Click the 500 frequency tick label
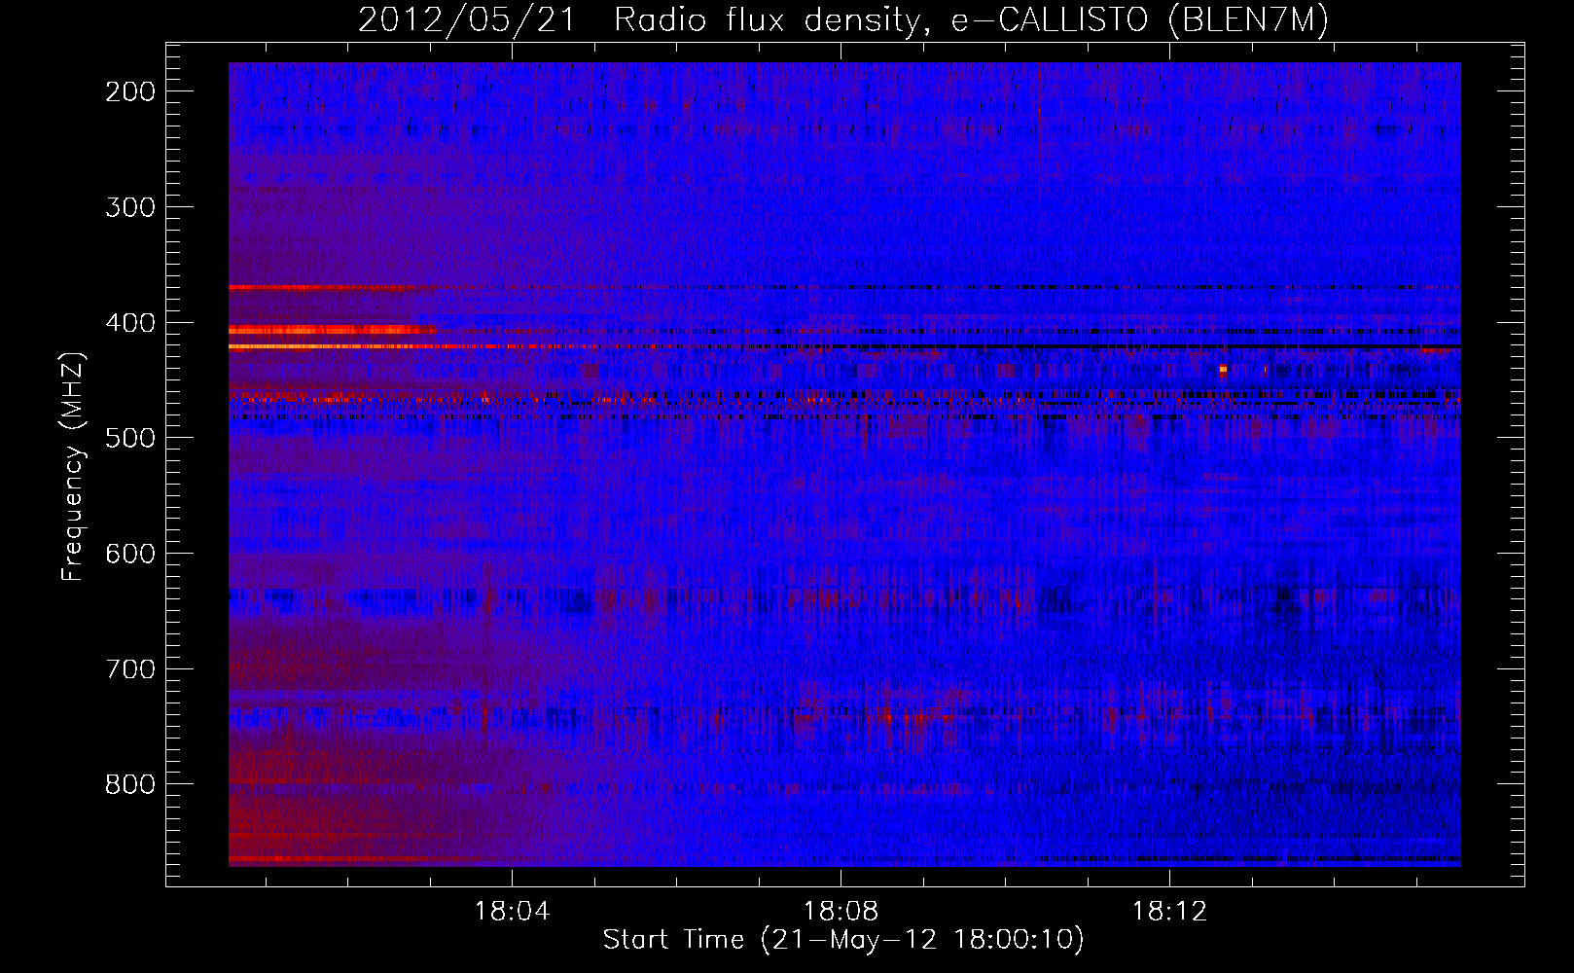Viewport: 1574px width, 973px height. pyautogui.click(x=130, y=438)
